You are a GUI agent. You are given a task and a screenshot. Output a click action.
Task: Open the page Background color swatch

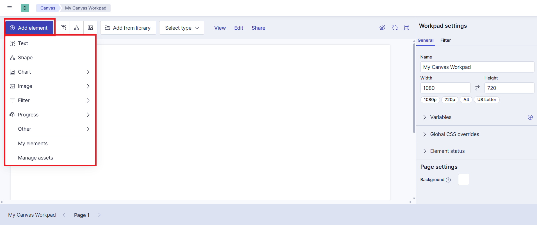[x=464, y=179]
